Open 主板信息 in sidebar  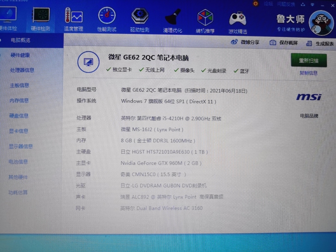tap(19, 85)
